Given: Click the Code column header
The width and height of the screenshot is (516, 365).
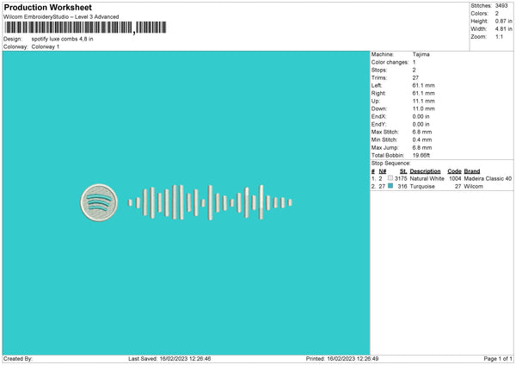Looking at the screenshot, I should (x=454, y=171).
